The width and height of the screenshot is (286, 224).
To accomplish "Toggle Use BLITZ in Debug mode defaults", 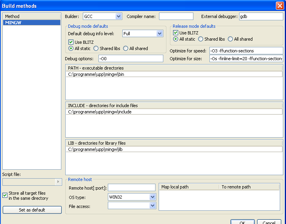I will tap(71, 41).
